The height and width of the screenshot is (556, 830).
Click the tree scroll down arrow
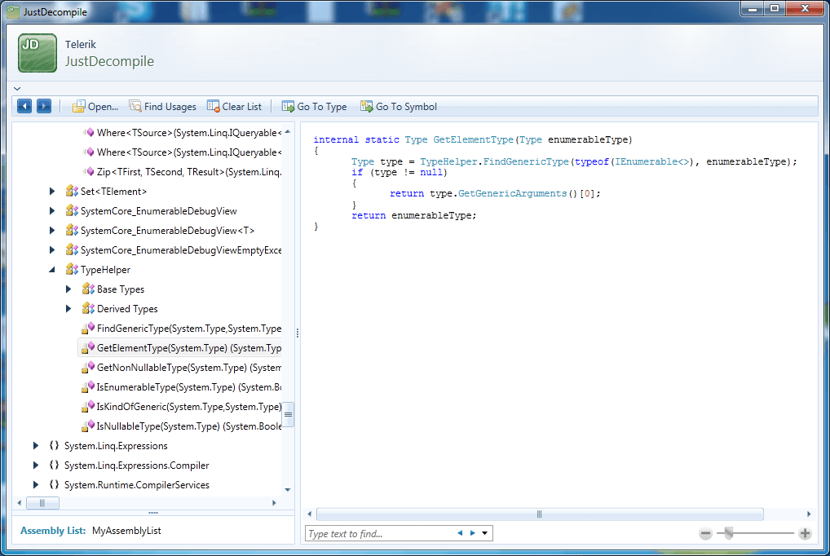288,490
